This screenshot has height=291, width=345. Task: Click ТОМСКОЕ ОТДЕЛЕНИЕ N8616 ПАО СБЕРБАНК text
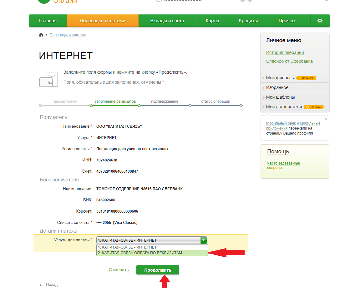coord(140,189)
